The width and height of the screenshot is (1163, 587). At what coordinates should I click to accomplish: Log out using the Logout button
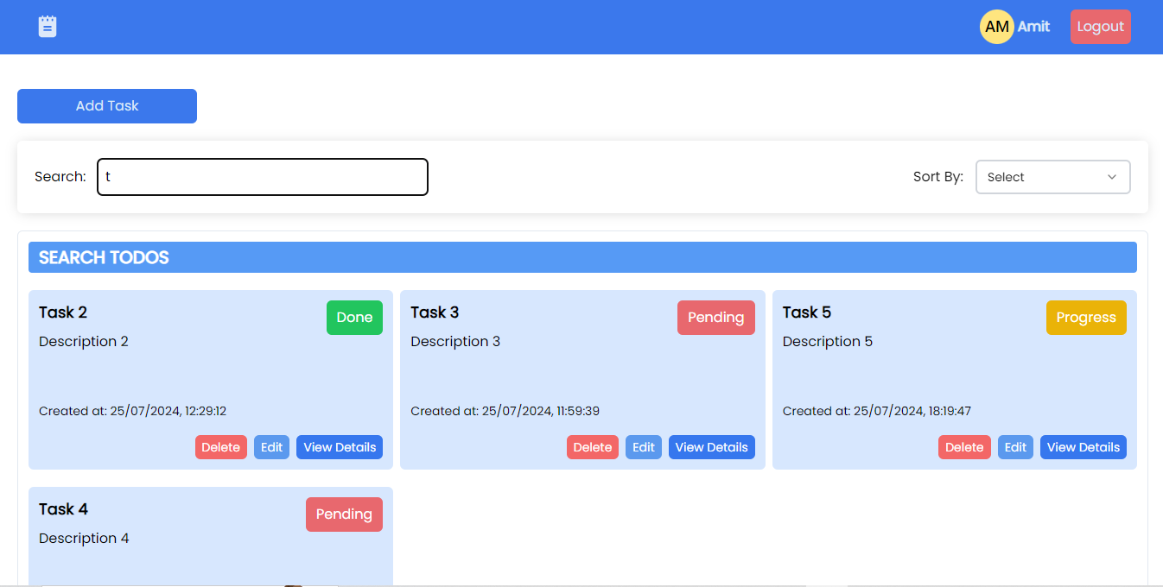point(1100,27)
